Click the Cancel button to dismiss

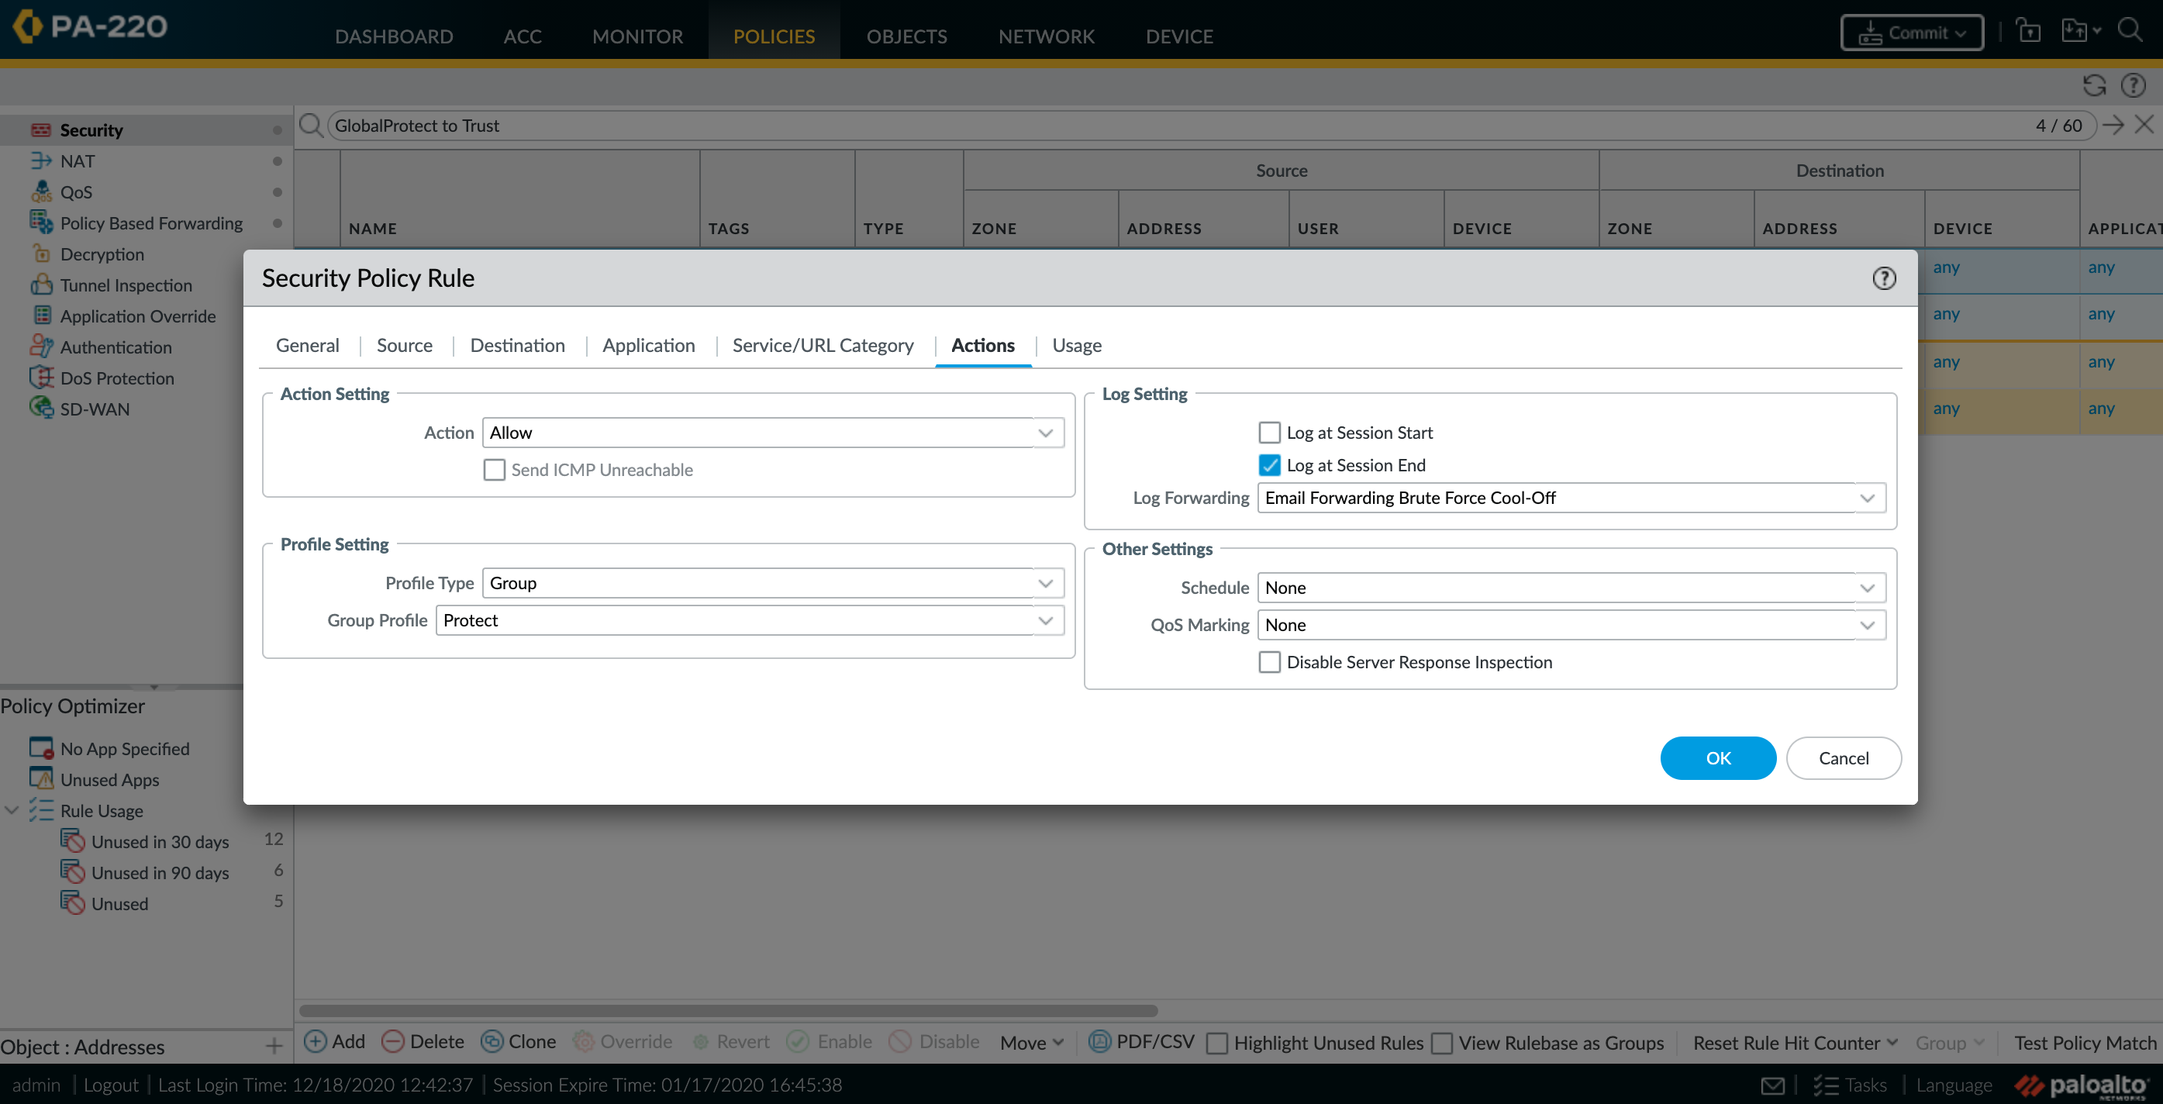[1844, 757]
